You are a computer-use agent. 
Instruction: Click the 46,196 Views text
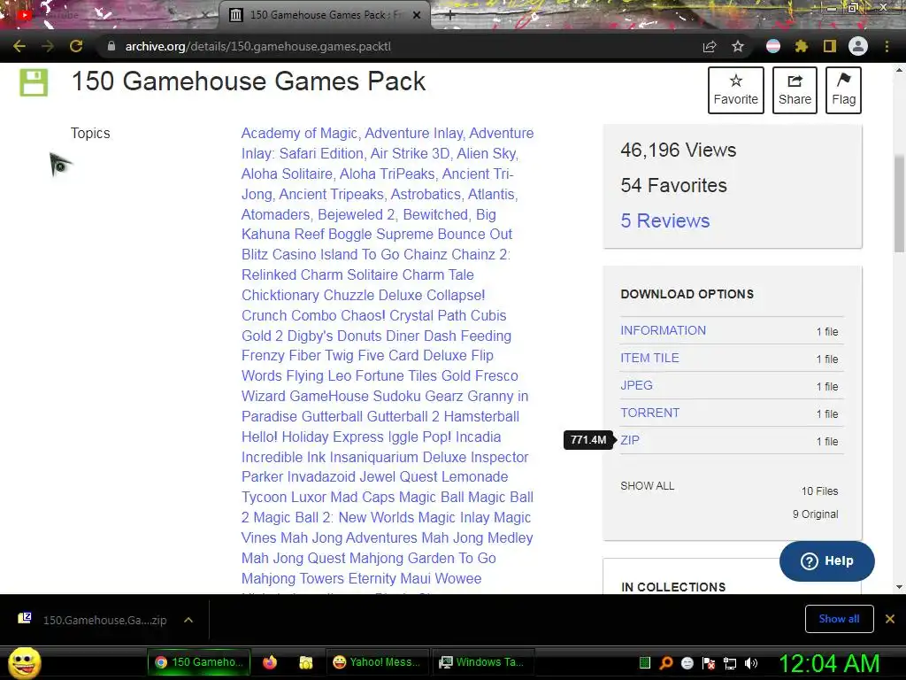point(679,150)
